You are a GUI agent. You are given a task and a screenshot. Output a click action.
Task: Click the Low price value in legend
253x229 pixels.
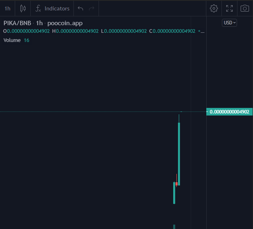point(126,31)
